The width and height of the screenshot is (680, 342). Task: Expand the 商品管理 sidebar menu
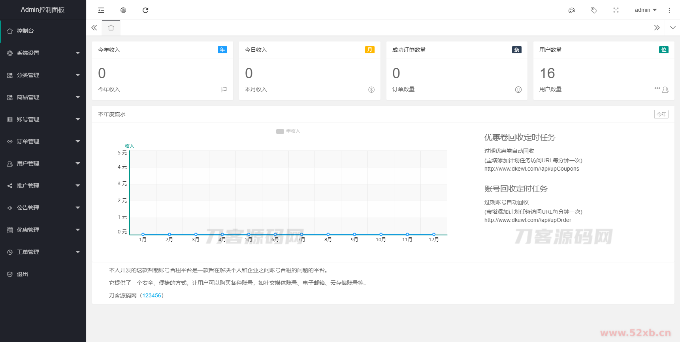tap(43, 97)
